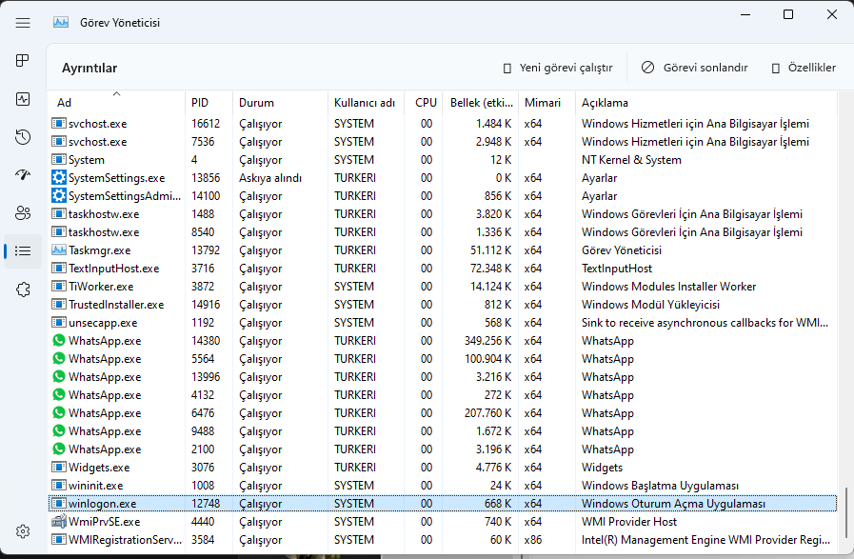Select the winlogon.exe row
Screen dimensions: 854x559
[443, 504]
